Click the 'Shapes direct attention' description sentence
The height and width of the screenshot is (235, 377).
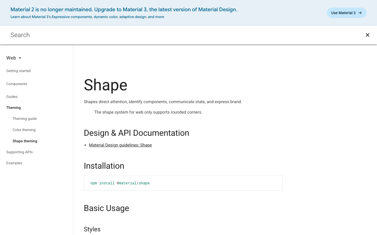[163, 102]
